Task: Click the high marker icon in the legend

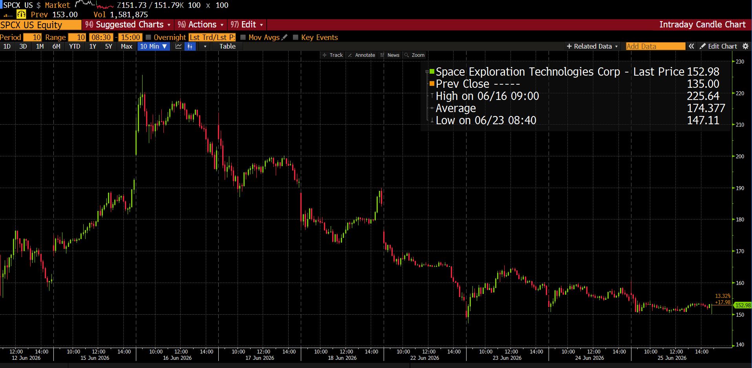Action: click(x=432, y=96)
